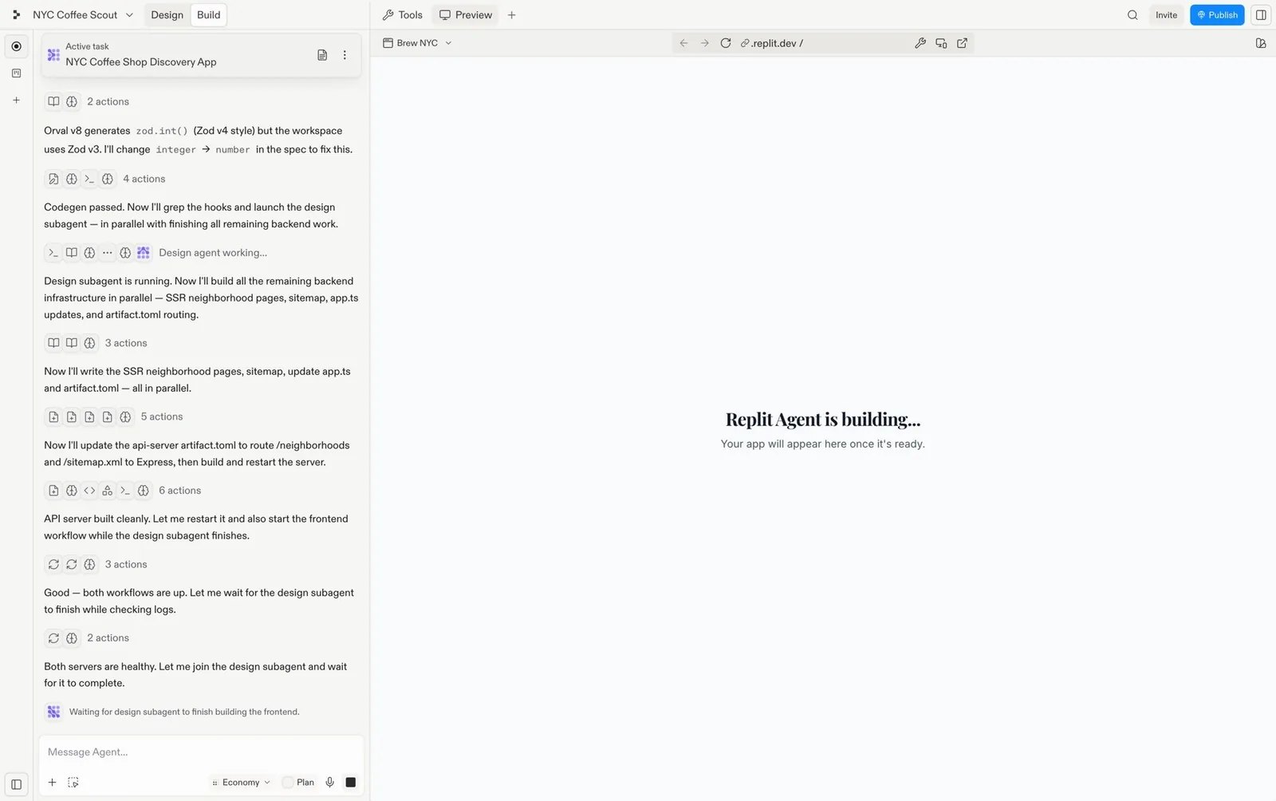The width and height of the screenshot is (1276, 801).
Task: Open the active task three-dot menu
Action: coord(345,55)
